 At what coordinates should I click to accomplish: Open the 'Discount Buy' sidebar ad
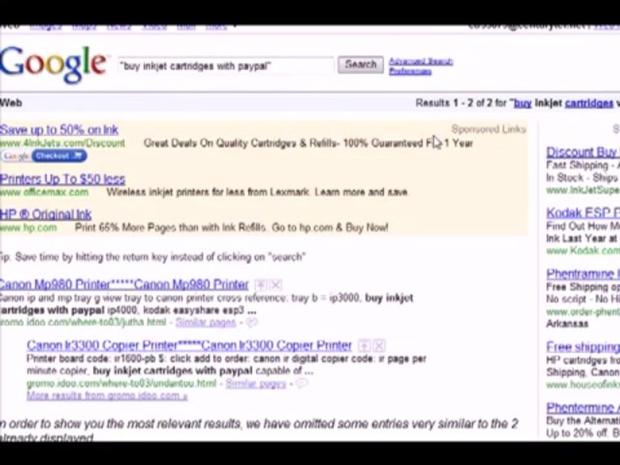point(583,152)
